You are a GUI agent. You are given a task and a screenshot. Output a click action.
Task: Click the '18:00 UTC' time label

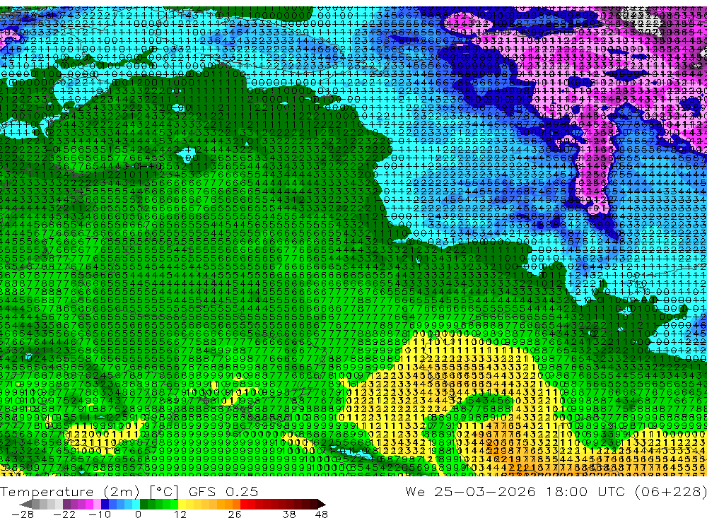587,491
